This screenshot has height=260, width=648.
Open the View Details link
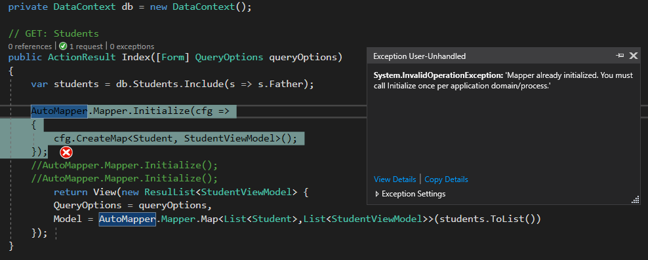coord(395,179)
